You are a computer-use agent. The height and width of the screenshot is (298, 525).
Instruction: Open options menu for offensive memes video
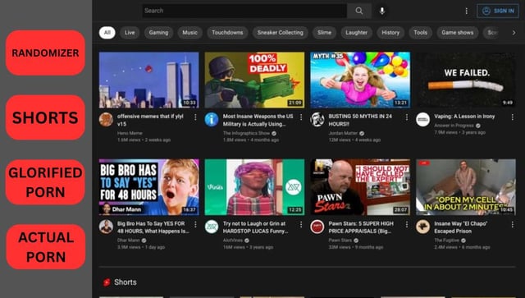tap(195, 117)
